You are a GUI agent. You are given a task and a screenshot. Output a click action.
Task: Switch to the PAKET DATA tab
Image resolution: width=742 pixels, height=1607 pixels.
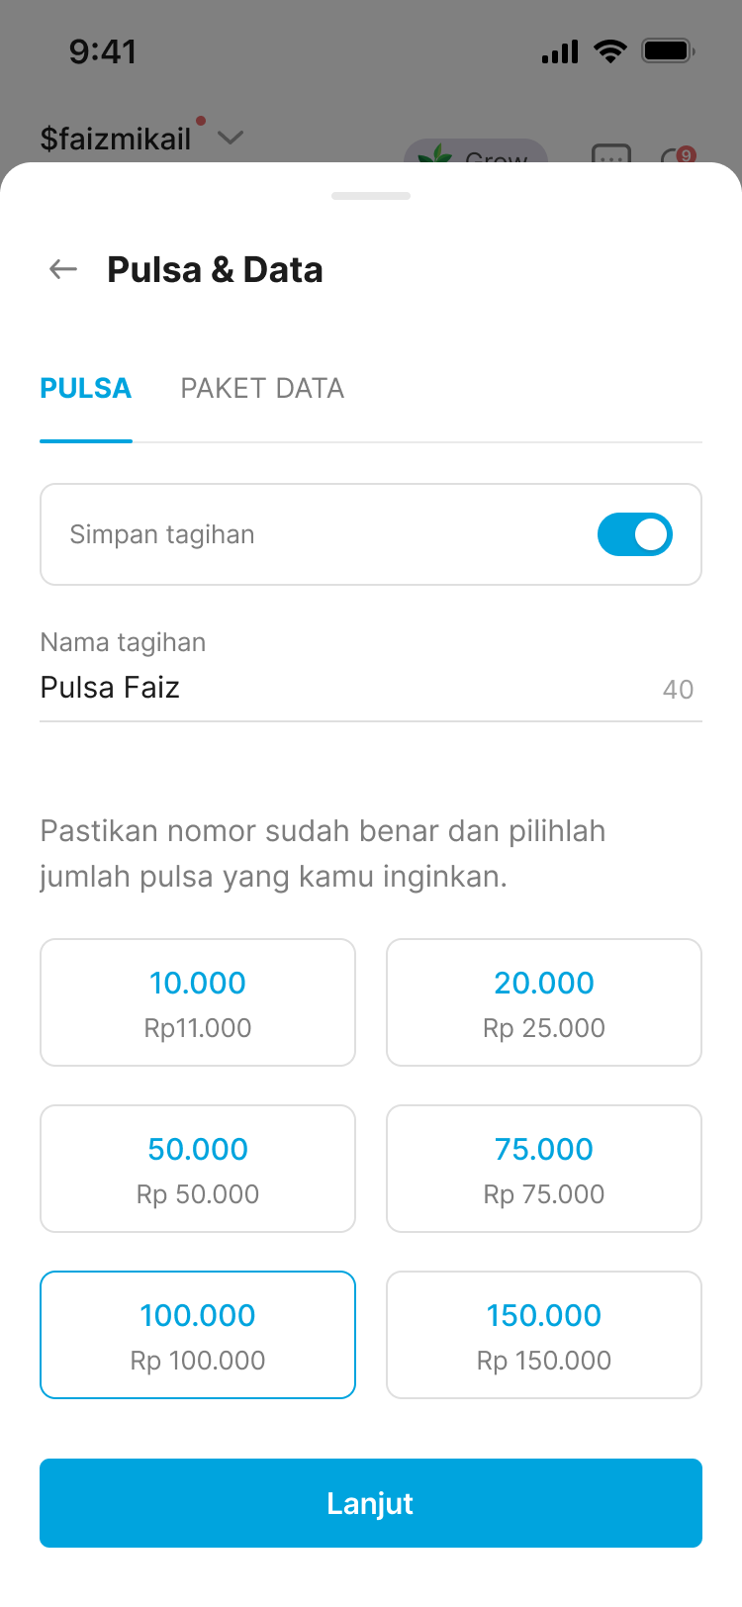(262, 389)
